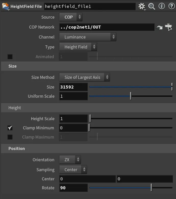Click the Uniform Scale label
Viewport: 176px width, 199px height.
click(x=41, y=96)
